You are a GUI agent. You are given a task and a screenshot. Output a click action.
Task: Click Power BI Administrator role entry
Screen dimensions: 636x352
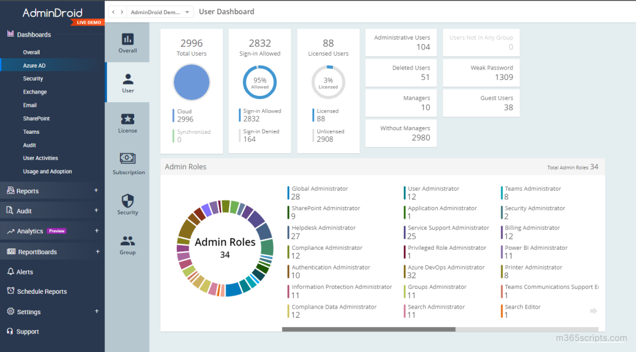pos(535,252)
